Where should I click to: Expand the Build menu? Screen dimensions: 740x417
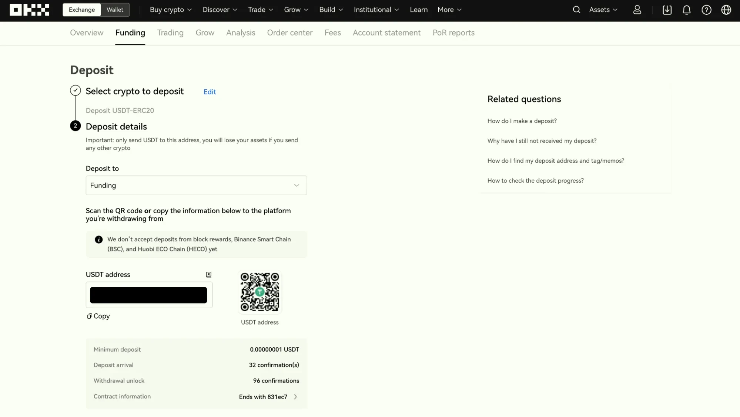[331, 10]
